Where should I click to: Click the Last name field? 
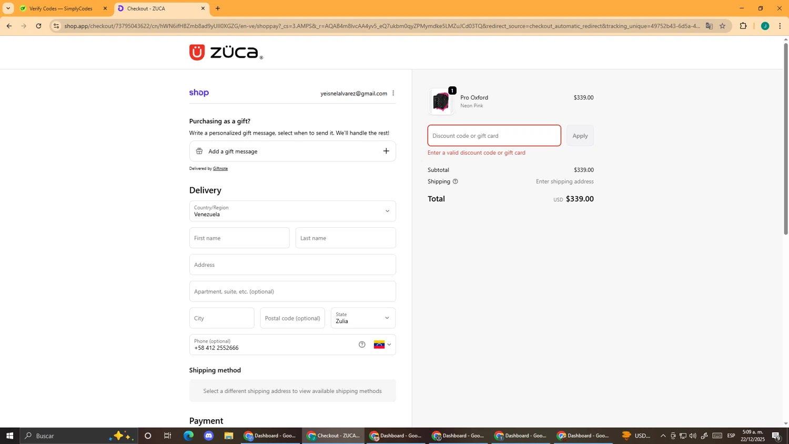coord(346,238)
